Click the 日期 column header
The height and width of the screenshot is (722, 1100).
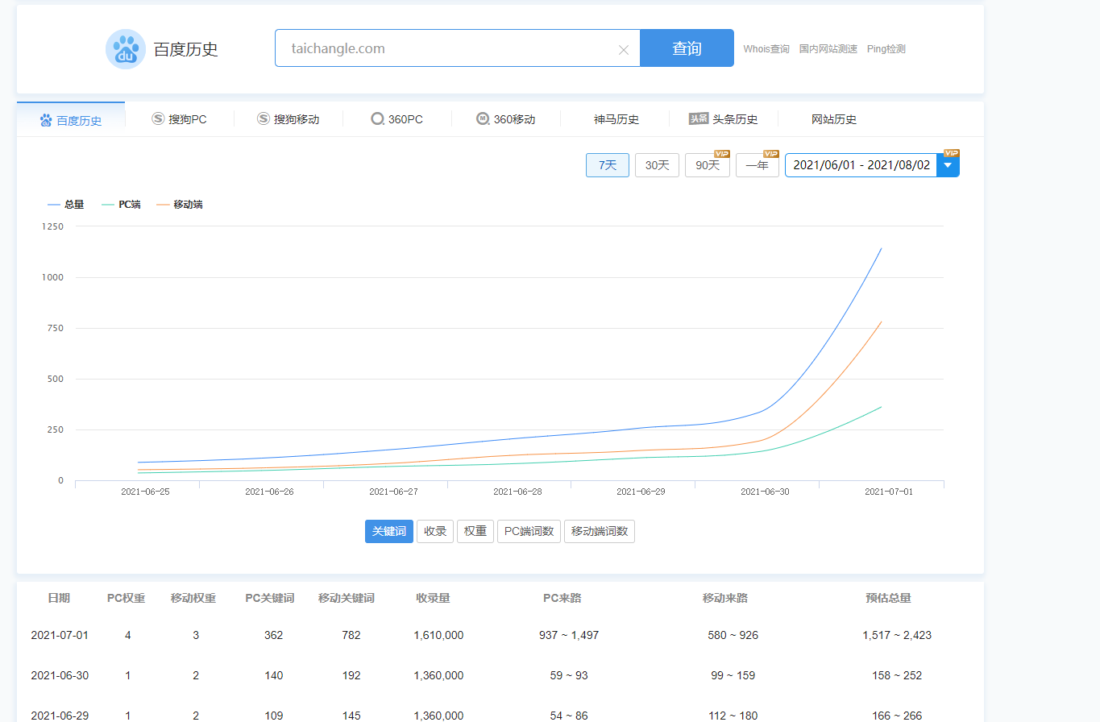59,598
